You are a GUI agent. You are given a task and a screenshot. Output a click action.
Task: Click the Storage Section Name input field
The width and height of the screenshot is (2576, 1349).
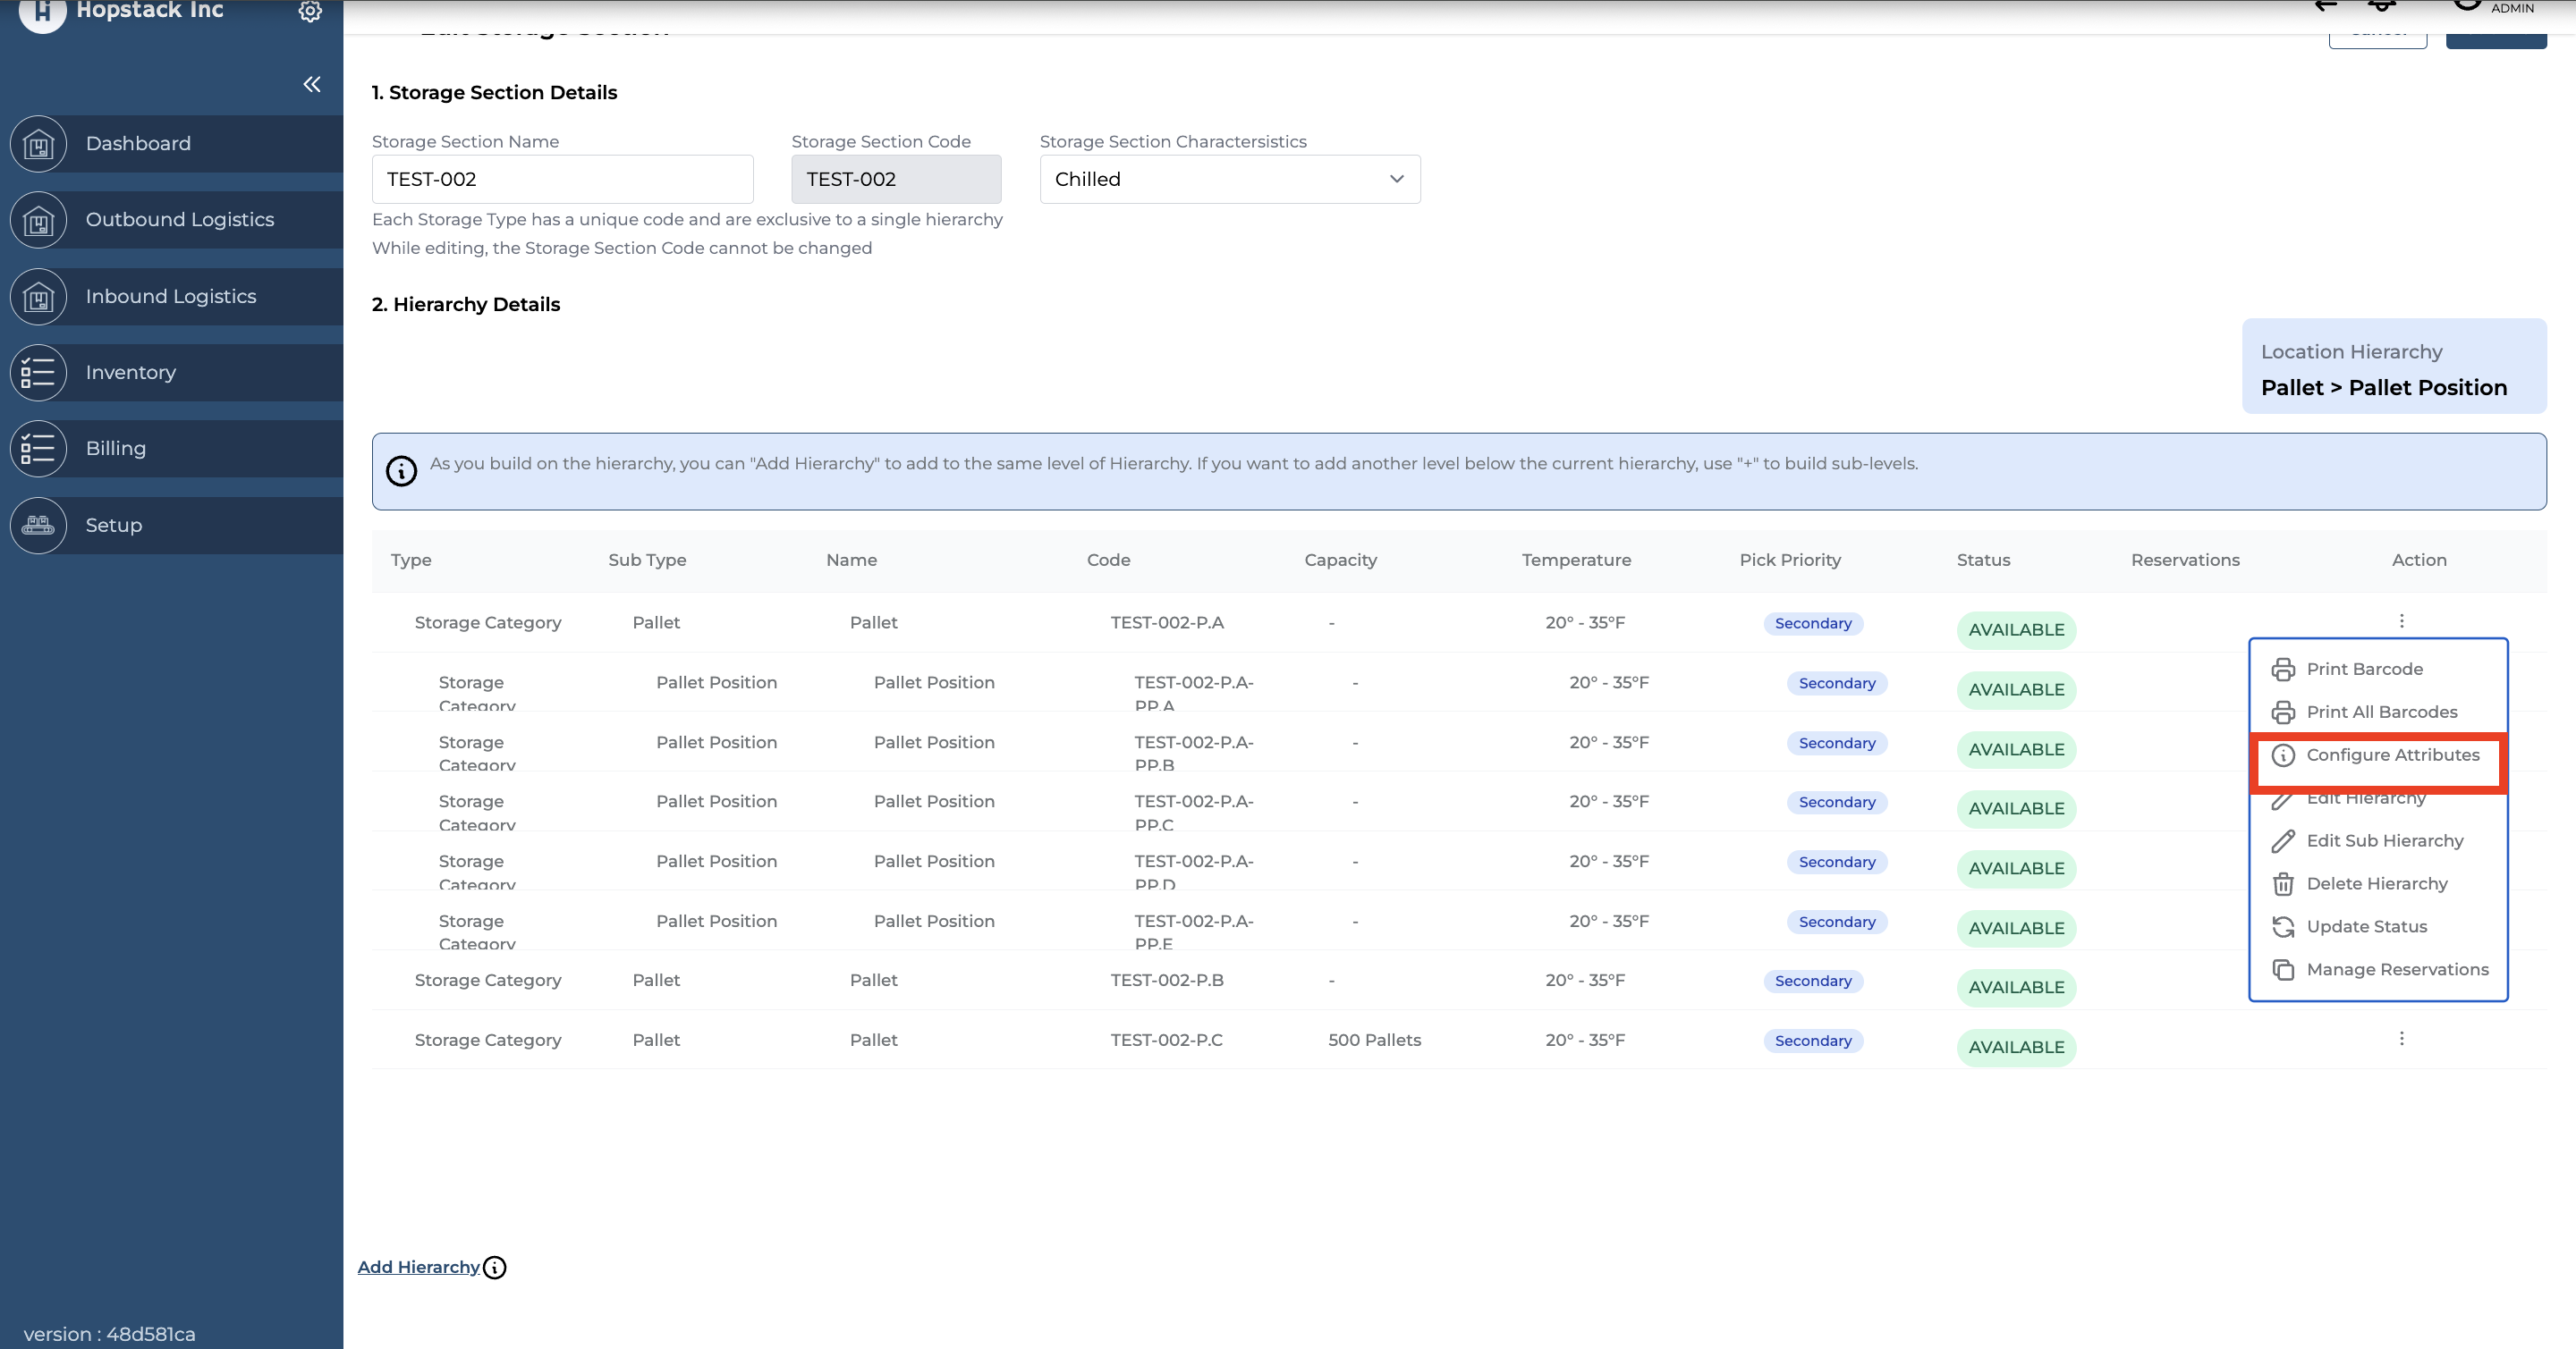pyautogui.click(x=562, y=180)
